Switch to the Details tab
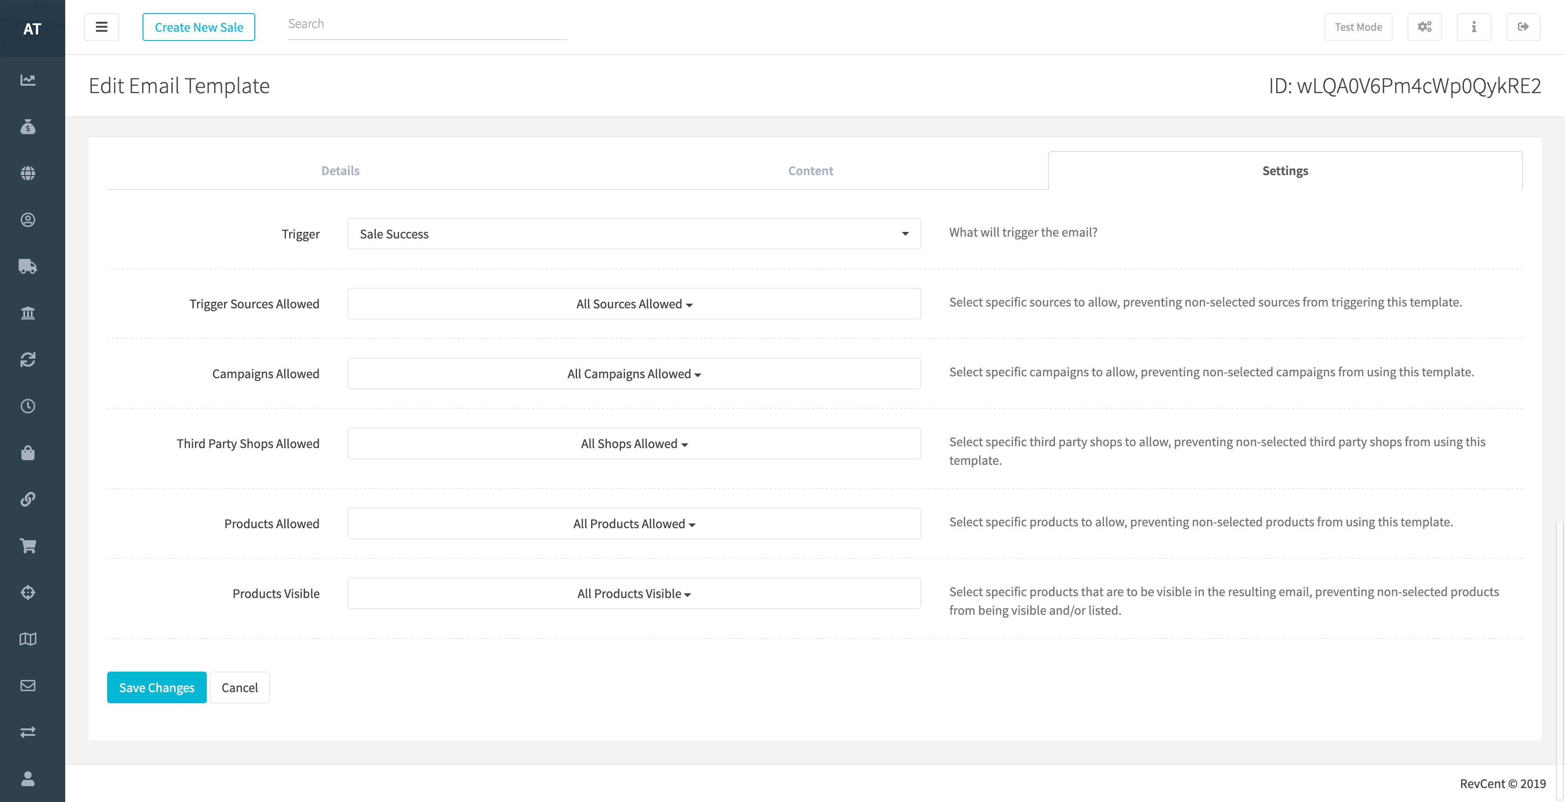Image resolution: width=1565 pixels, height=802 pixels. 340,171
